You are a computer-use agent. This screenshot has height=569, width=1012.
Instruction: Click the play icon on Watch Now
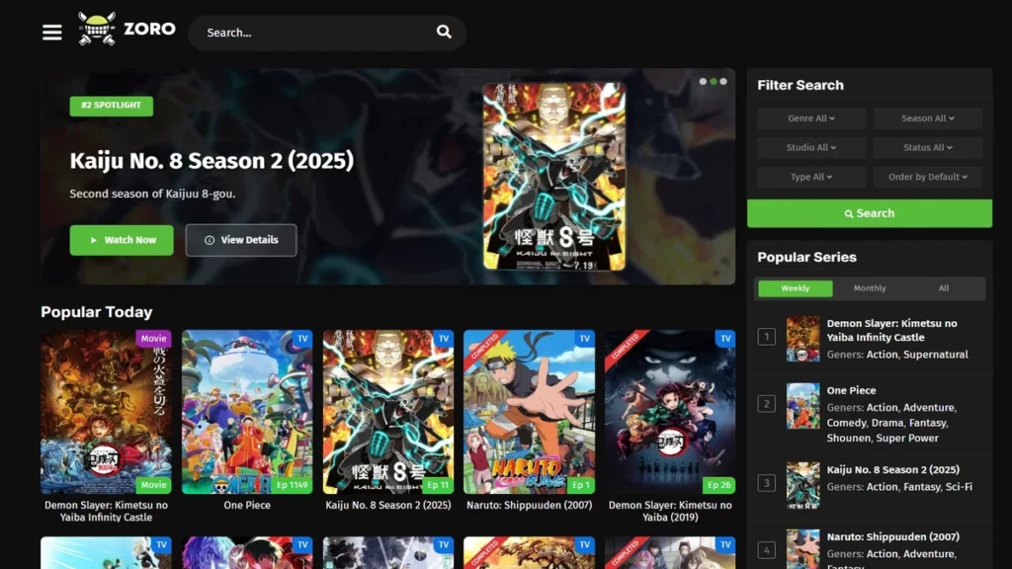coord(92,240)
